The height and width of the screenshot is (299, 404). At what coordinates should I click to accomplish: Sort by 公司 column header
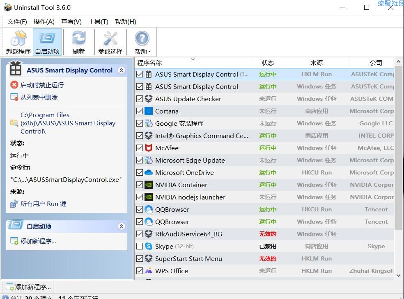coord(372,63)
